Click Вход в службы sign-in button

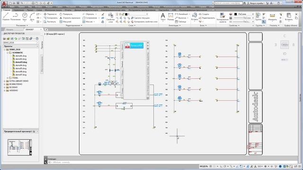pyautogui.click(x=255, y=3)
